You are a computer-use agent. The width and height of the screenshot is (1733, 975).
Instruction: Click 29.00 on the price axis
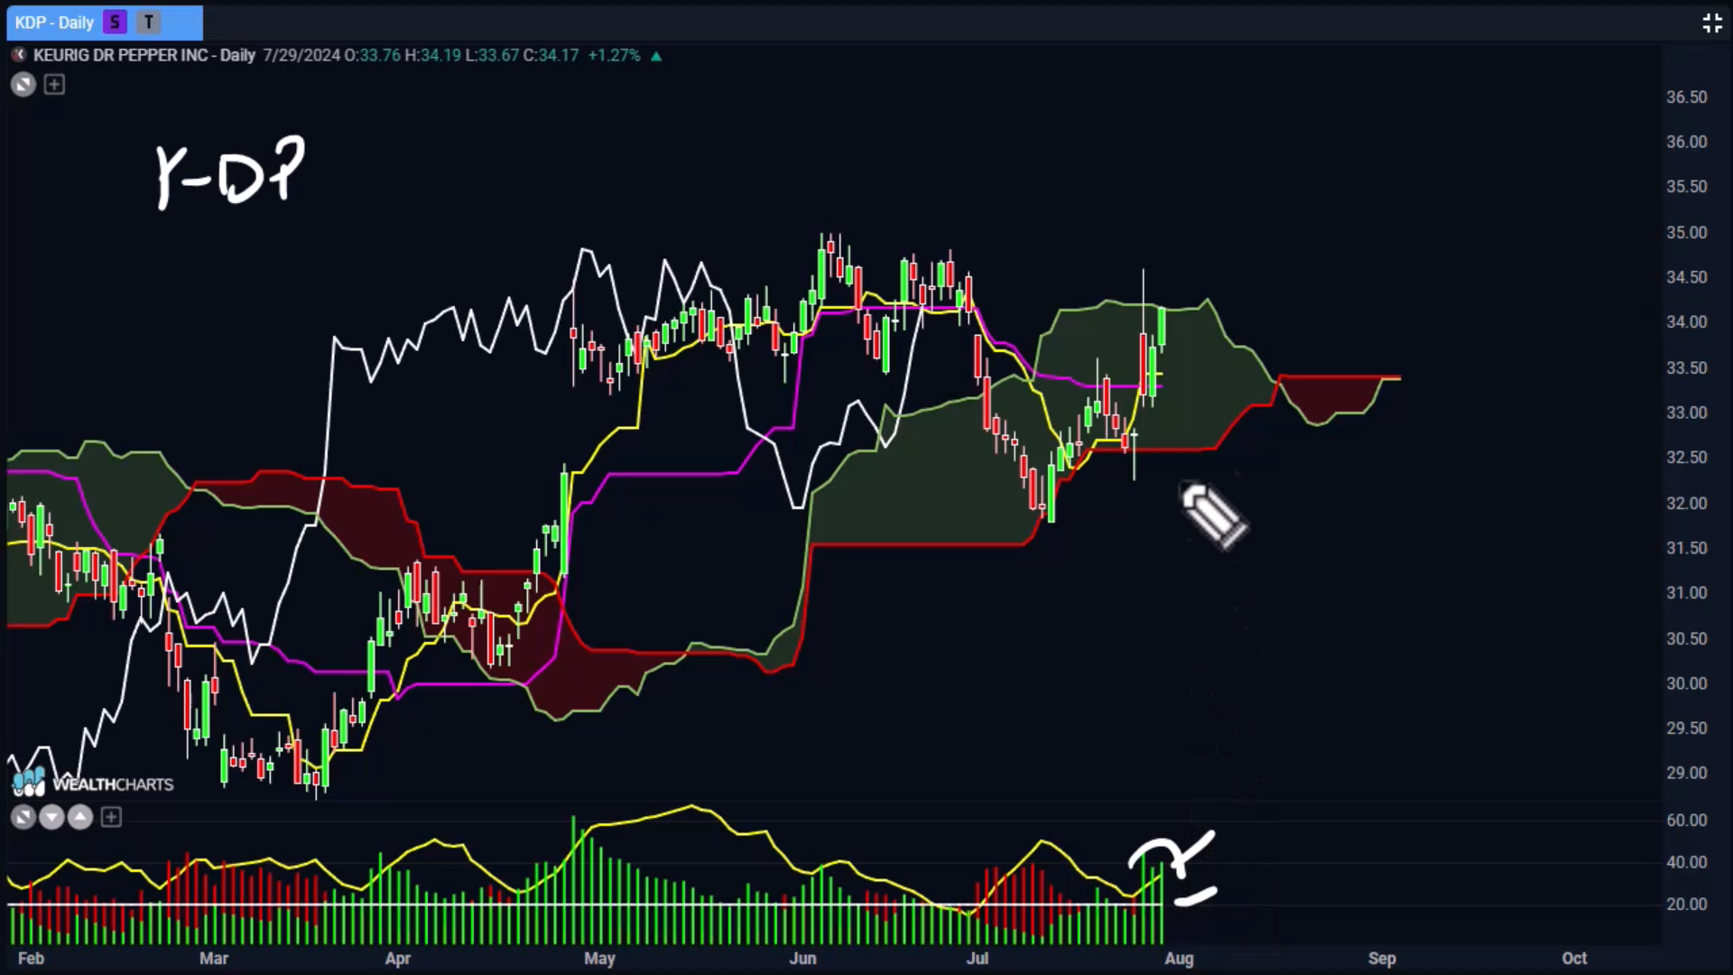(1686, 774)
